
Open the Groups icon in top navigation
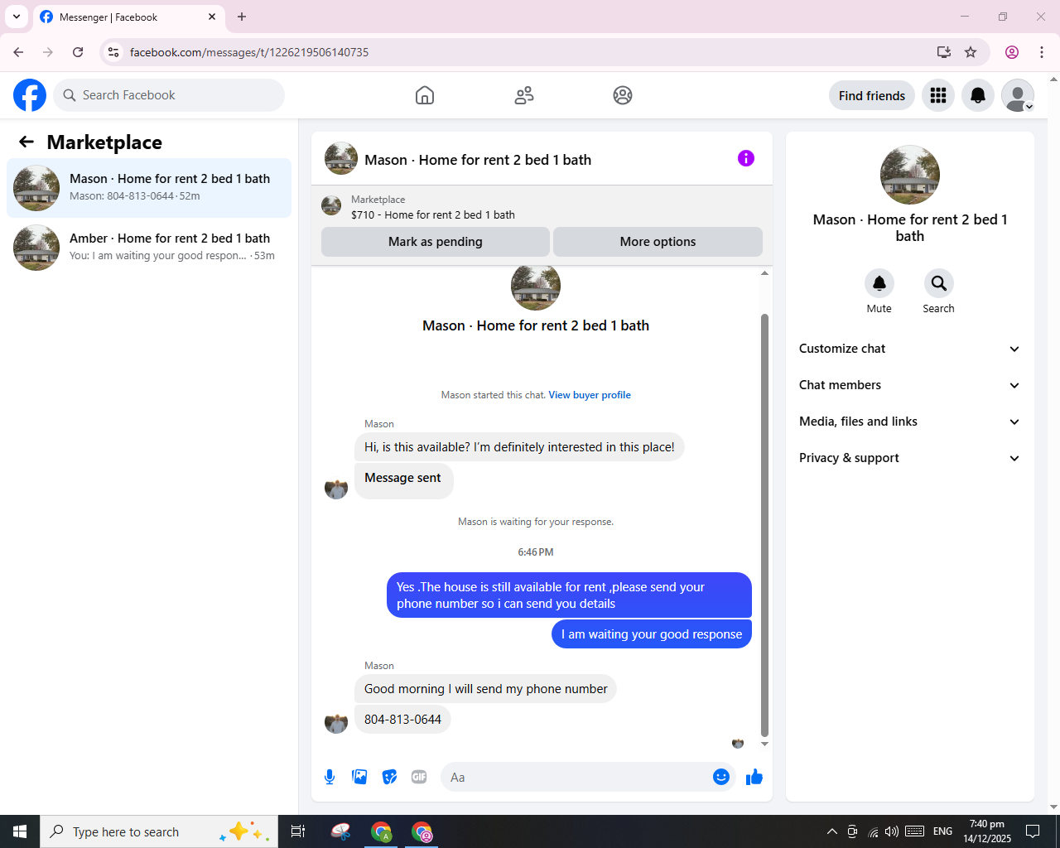point(623,95)
